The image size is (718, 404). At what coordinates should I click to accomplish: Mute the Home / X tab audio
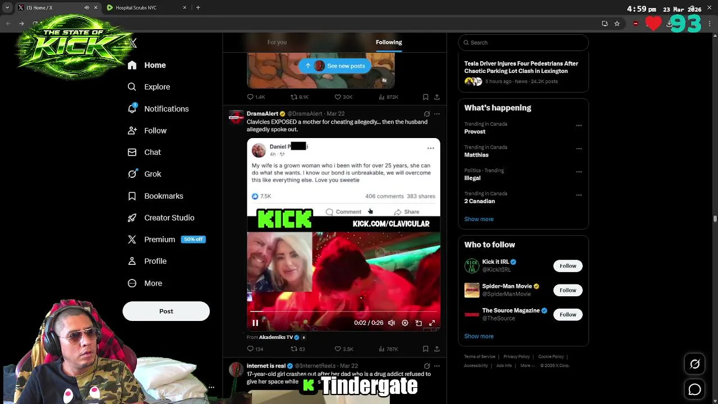pos(86,8)
